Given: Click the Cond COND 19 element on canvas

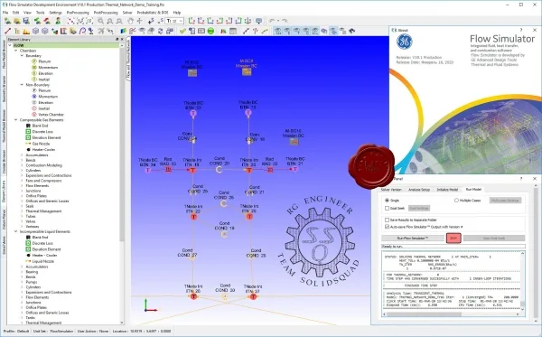Looking at the screenshot, I should [x=224, y=234].
